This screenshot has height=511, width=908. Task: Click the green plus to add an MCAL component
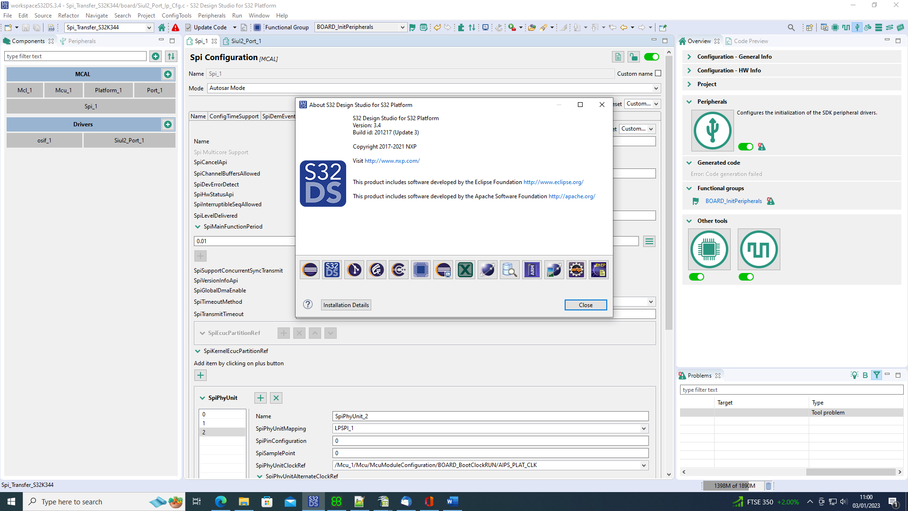coord(168,74)
